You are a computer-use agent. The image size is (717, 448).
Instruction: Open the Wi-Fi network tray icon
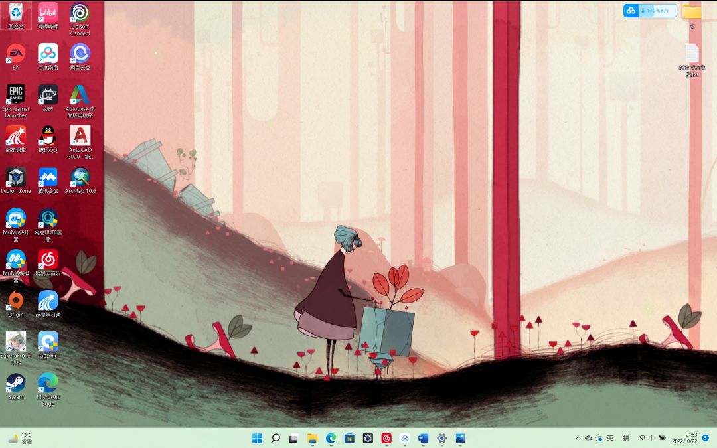[x=642, y=438]
